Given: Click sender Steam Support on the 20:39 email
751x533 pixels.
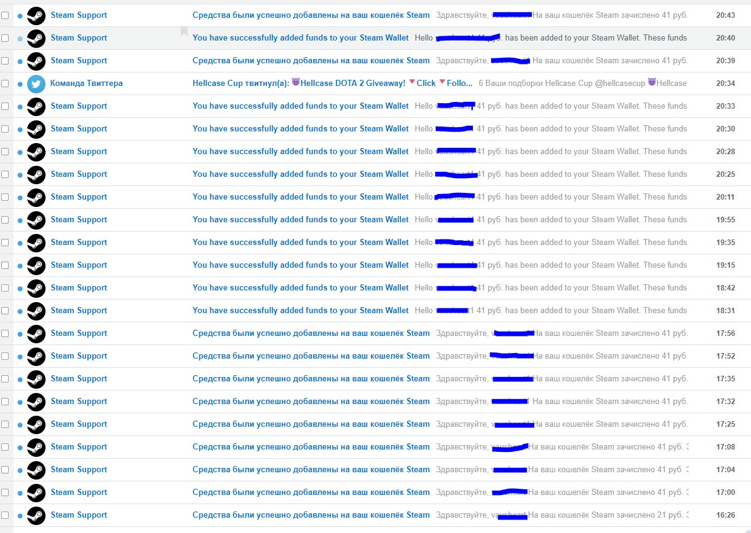Looking at the screenshot, I should click(79, 61).
